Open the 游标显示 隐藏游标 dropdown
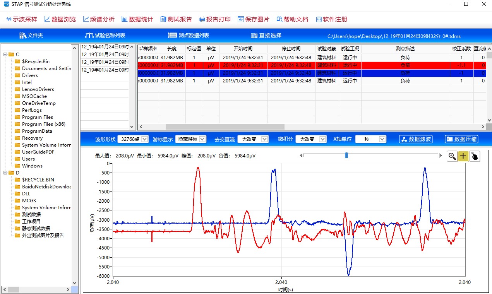This screenshot has height=294, width=492. pyautogui.click(x=191, y=139)
